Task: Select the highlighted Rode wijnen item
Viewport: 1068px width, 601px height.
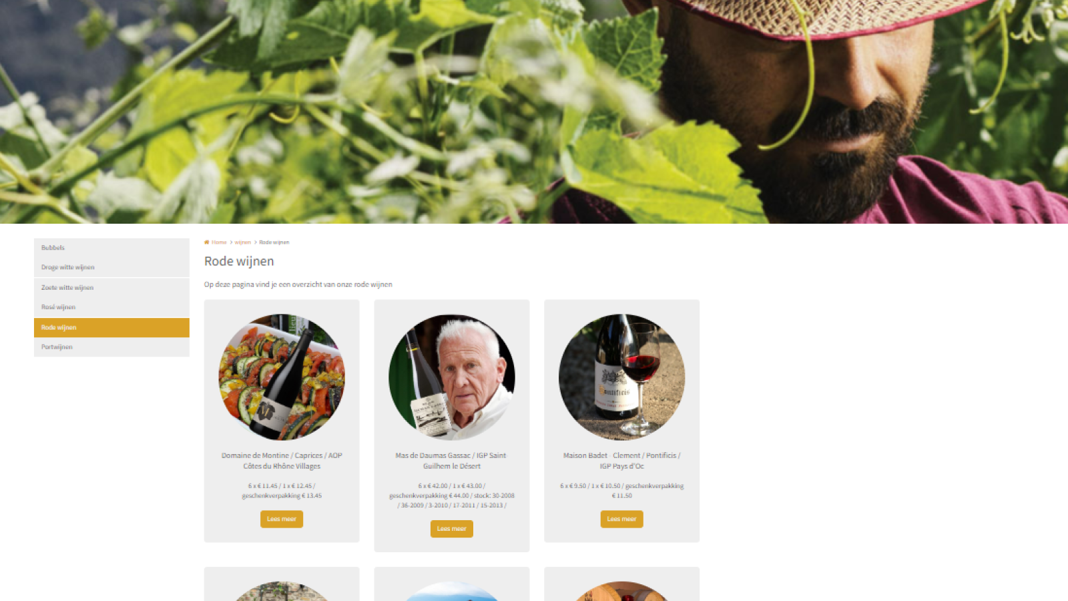Action: [x=111, y=327]
